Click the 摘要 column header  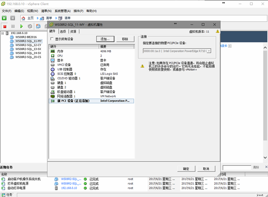pos(116,46)
